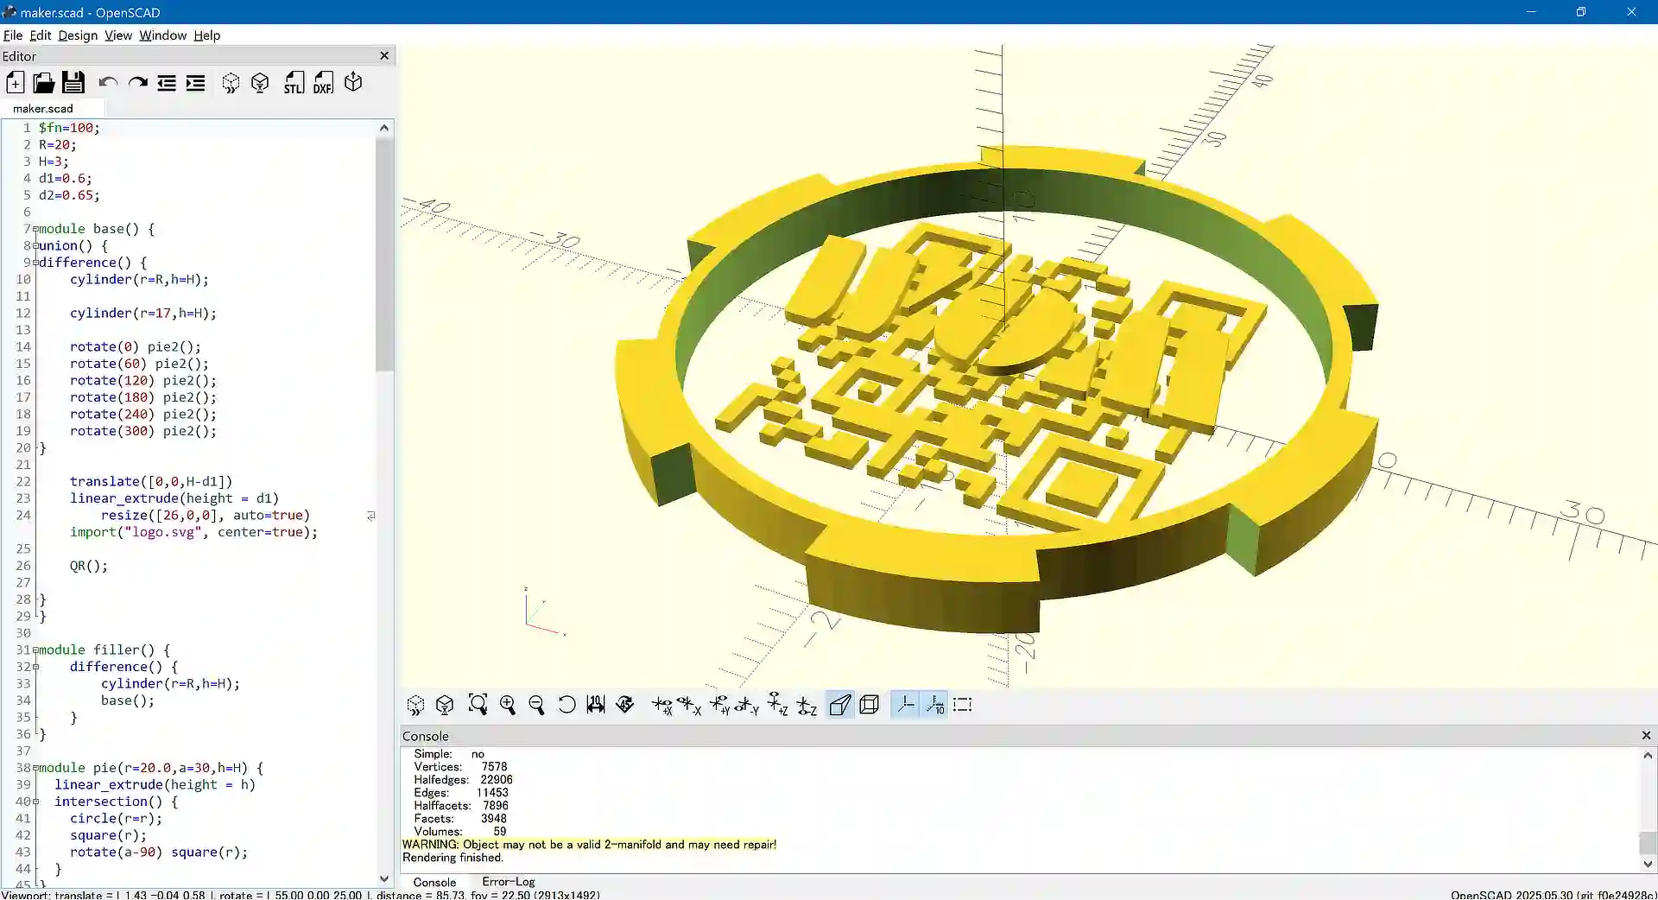Switch to Orthogonal projection
Image resolution: width=1658 pixels, height=900 pixels.
[870, 705]
